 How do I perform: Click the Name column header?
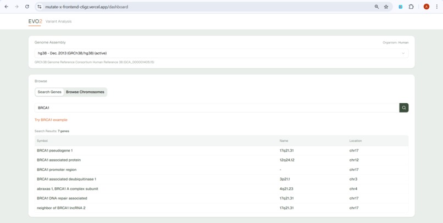coord(284,141)
